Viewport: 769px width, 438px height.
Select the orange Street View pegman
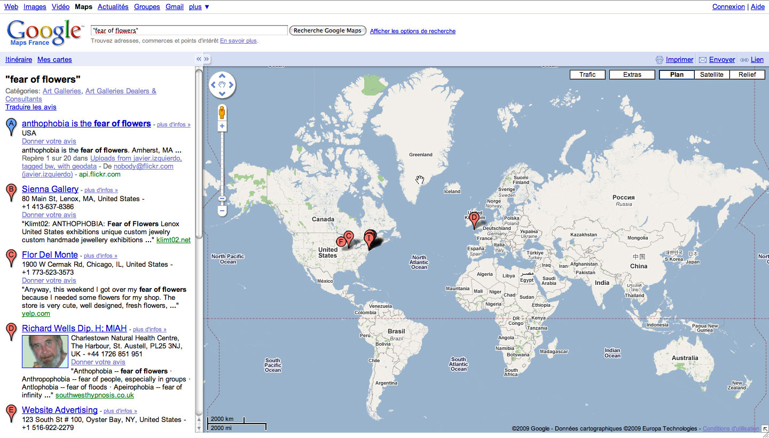[222, 113]
